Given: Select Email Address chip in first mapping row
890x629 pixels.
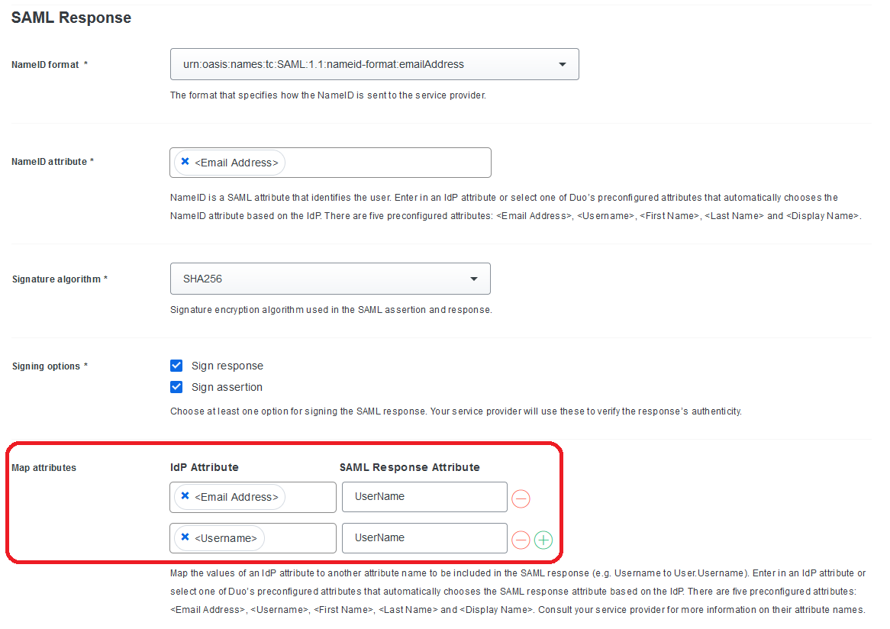Looking at the screenshot, I should coord(237,497).
